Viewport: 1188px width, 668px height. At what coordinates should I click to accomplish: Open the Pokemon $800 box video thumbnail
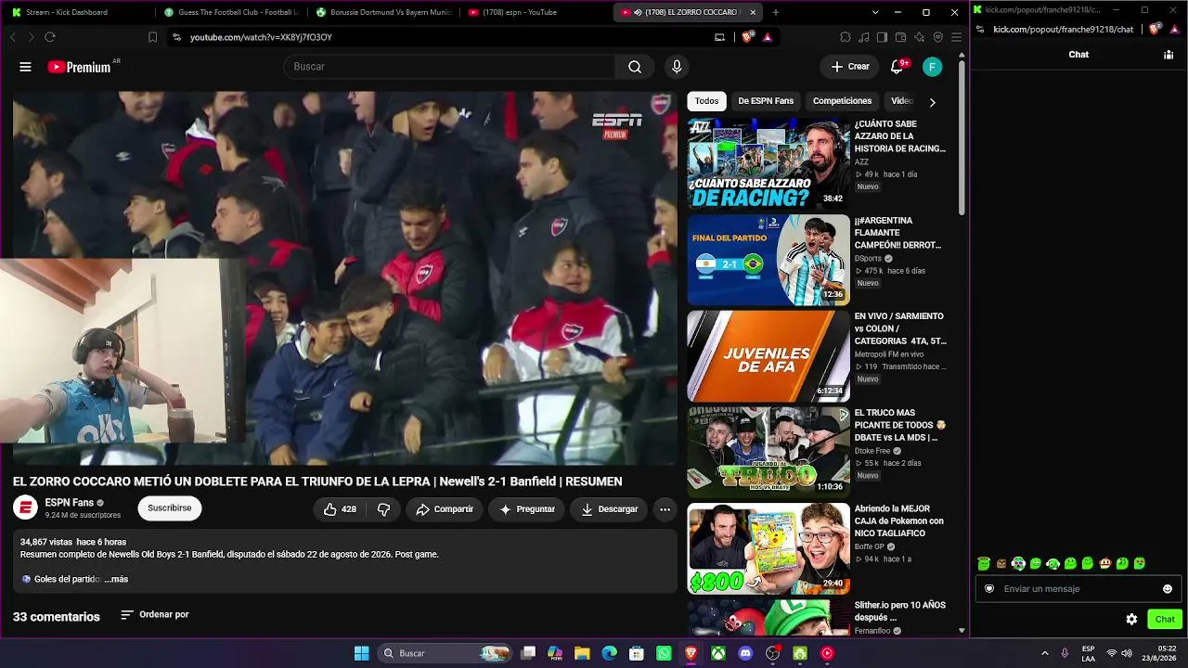coord(768,549)
